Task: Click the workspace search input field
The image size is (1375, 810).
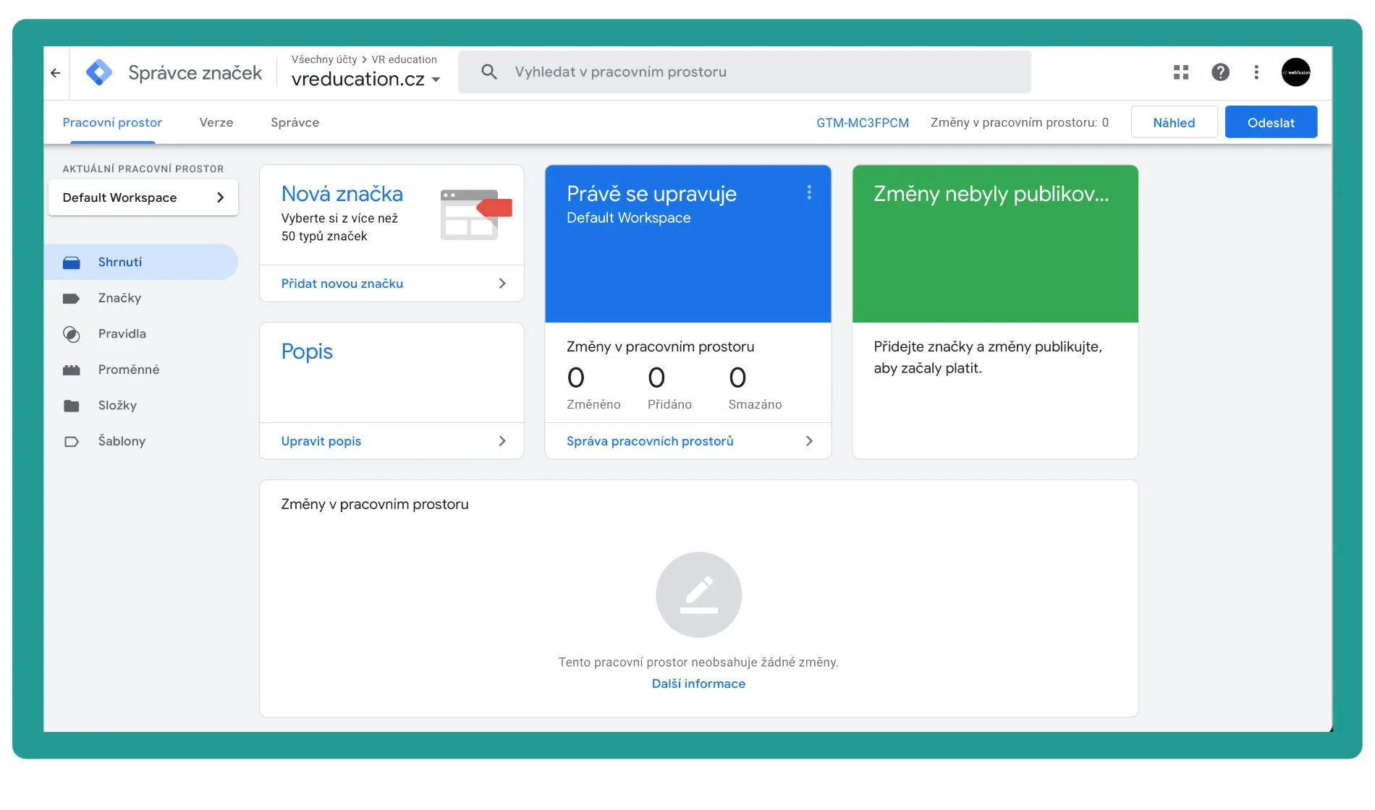Action: click(744, 72)
